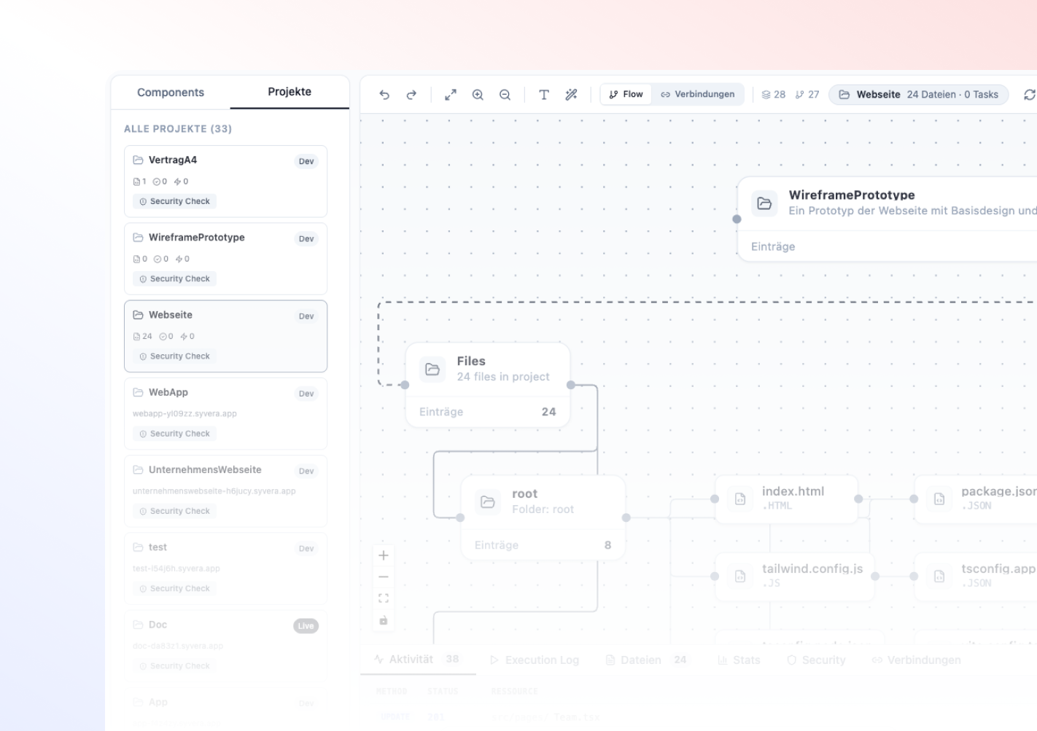Select the UnternehmensWebseite project
The height and width of the screenshot is (731, 1037).
(225, 491)
